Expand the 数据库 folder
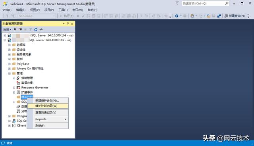Viewport: 254px width, 146px height. [10, 45]
